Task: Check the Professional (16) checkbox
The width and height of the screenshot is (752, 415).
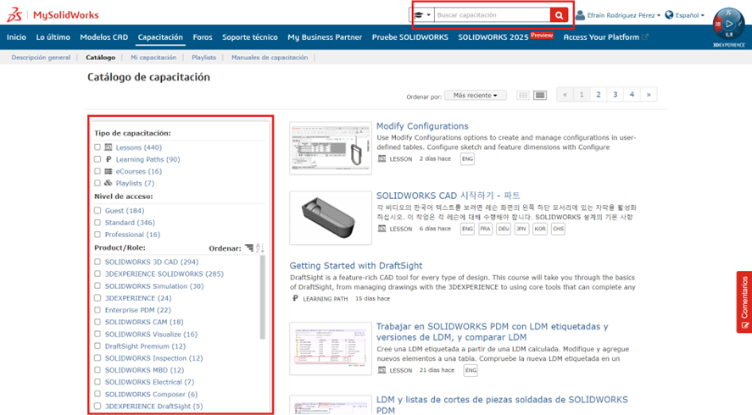Action: tap(97, 235)
